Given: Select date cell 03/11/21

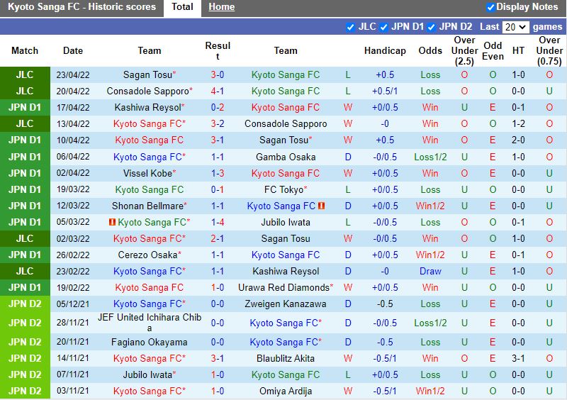Looking at the screenshot, I should point(73,391).
